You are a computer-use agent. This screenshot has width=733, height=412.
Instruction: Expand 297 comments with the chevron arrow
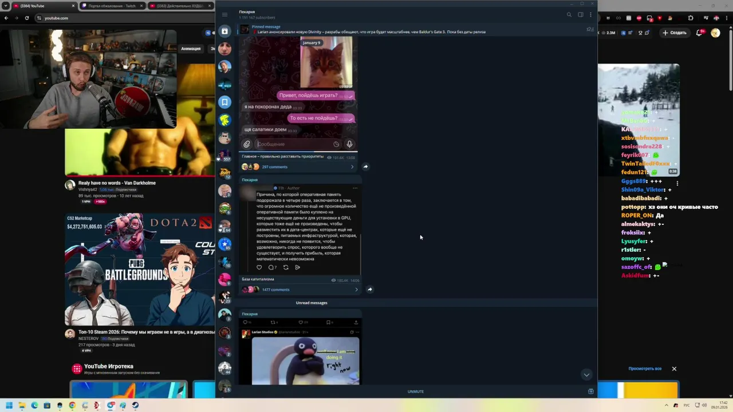352,167
